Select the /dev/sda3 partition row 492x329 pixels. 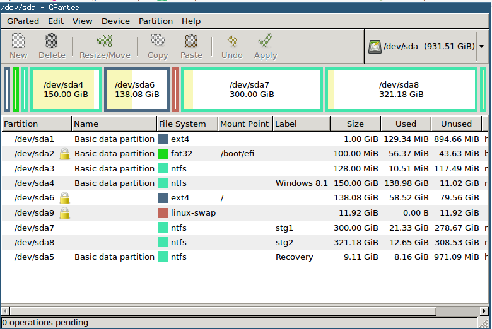245,169
